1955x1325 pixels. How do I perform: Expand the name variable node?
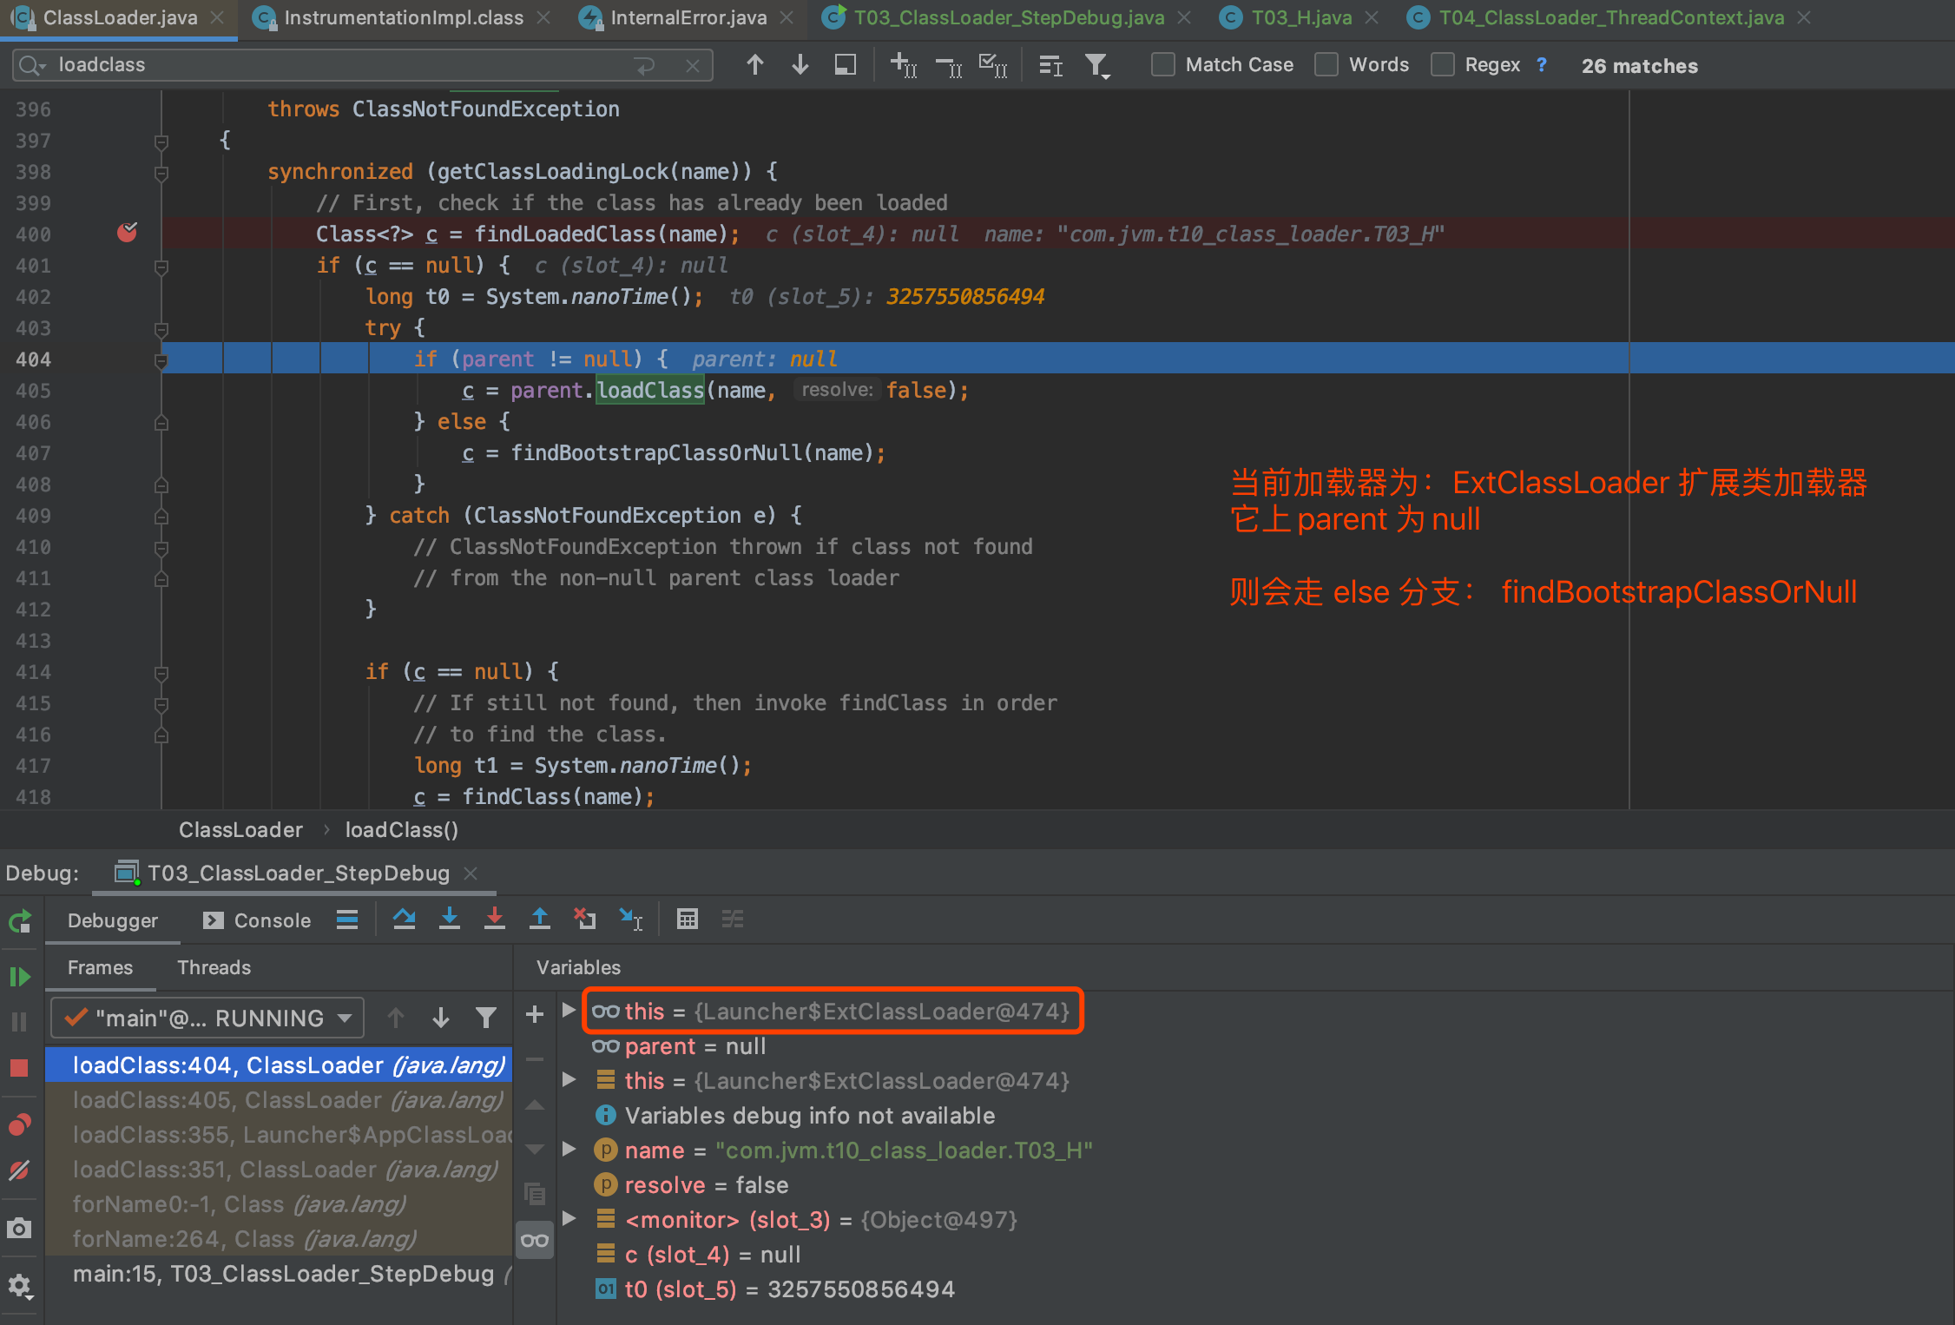coord(569,1150)
